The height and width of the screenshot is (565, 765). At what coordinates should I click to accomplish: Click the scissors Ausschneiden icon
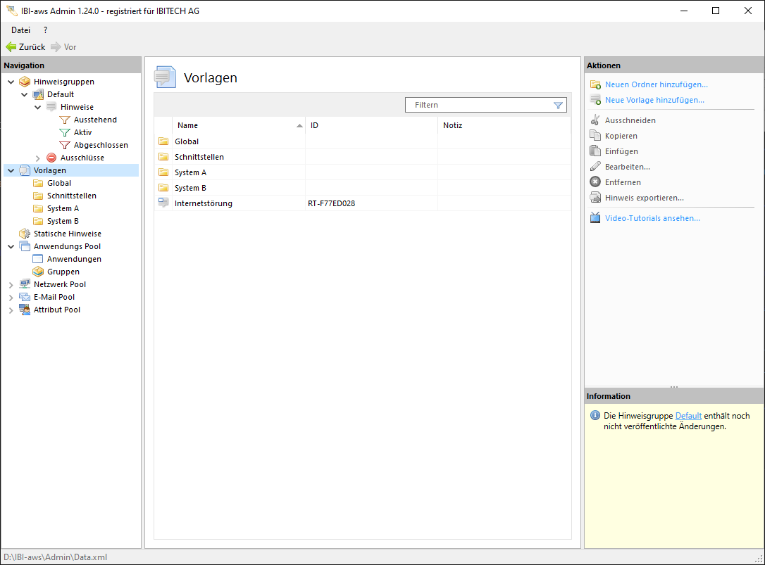595,120
